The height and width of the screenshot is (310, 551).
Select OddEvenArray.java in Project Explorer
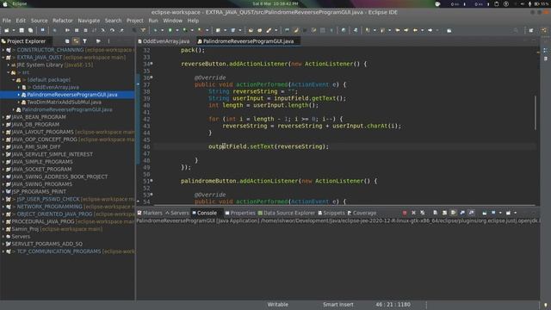pos(55,87)
